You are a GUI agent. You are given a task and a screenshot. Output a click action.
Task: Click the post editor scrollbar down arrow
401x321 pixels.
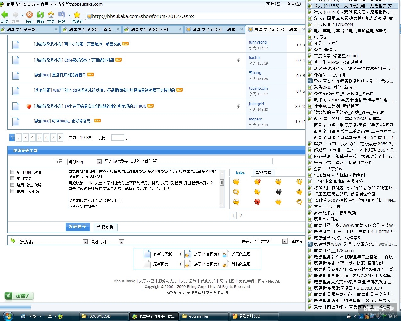tap(222, 205)
